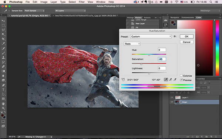Select the Magic Wand tool

point(3,34)
